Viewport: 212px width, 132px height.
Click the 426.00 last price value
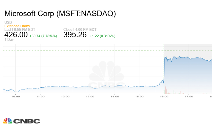(16, 35)
